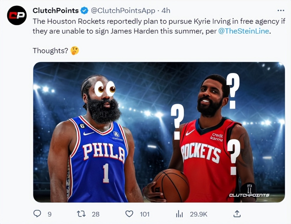Toggle the retweet arrows icon
Screen dimensions: 291x224
(81, 214)
